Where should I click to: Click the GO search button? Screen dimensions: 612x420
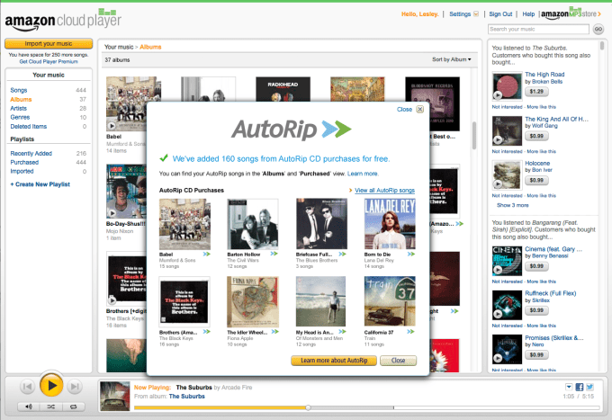coord(598,30)
